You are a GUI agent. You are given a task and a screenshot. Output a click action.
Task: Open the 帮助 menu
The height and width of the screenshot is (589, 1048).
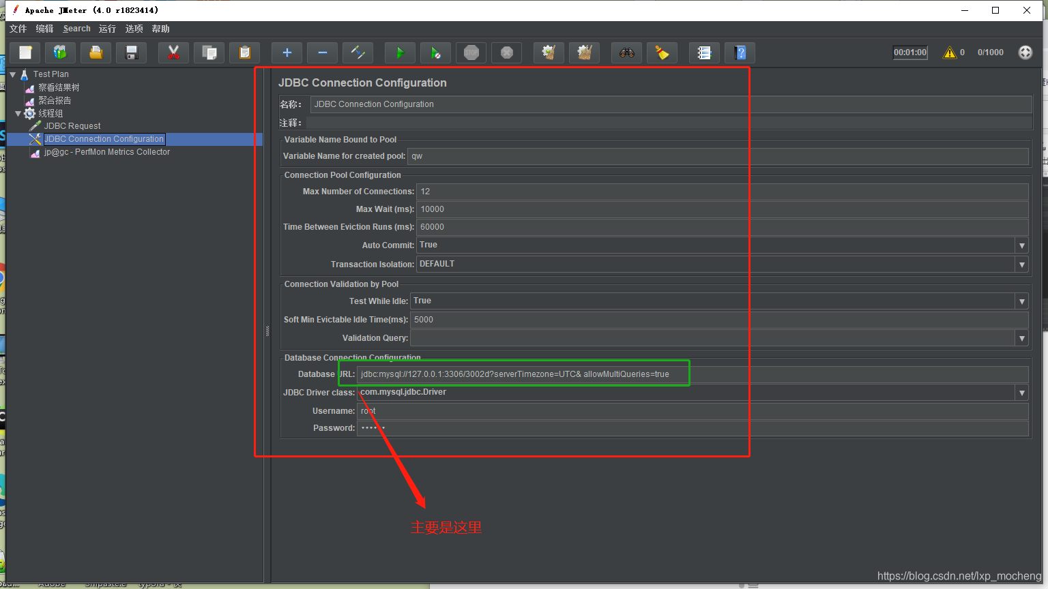click(x=161, y=29)
